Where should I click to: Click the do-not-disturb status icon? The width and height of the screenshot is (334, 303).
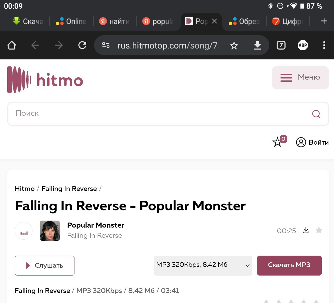(280, 6)
